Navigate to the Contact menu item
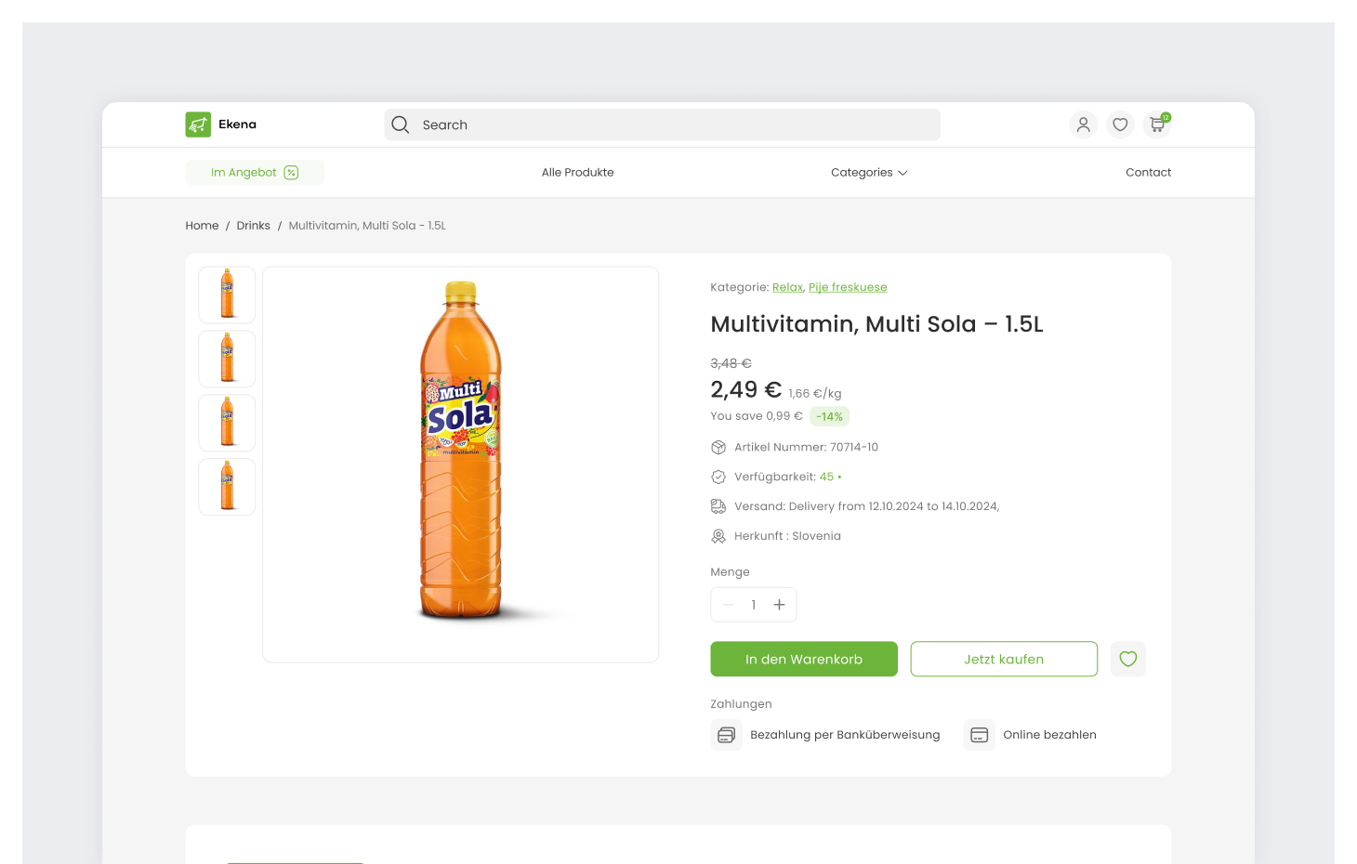 coord(1148,172)
